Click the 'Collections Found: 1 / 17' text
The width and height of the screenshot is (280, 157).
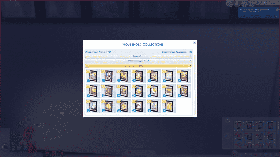tap(98, 52)
